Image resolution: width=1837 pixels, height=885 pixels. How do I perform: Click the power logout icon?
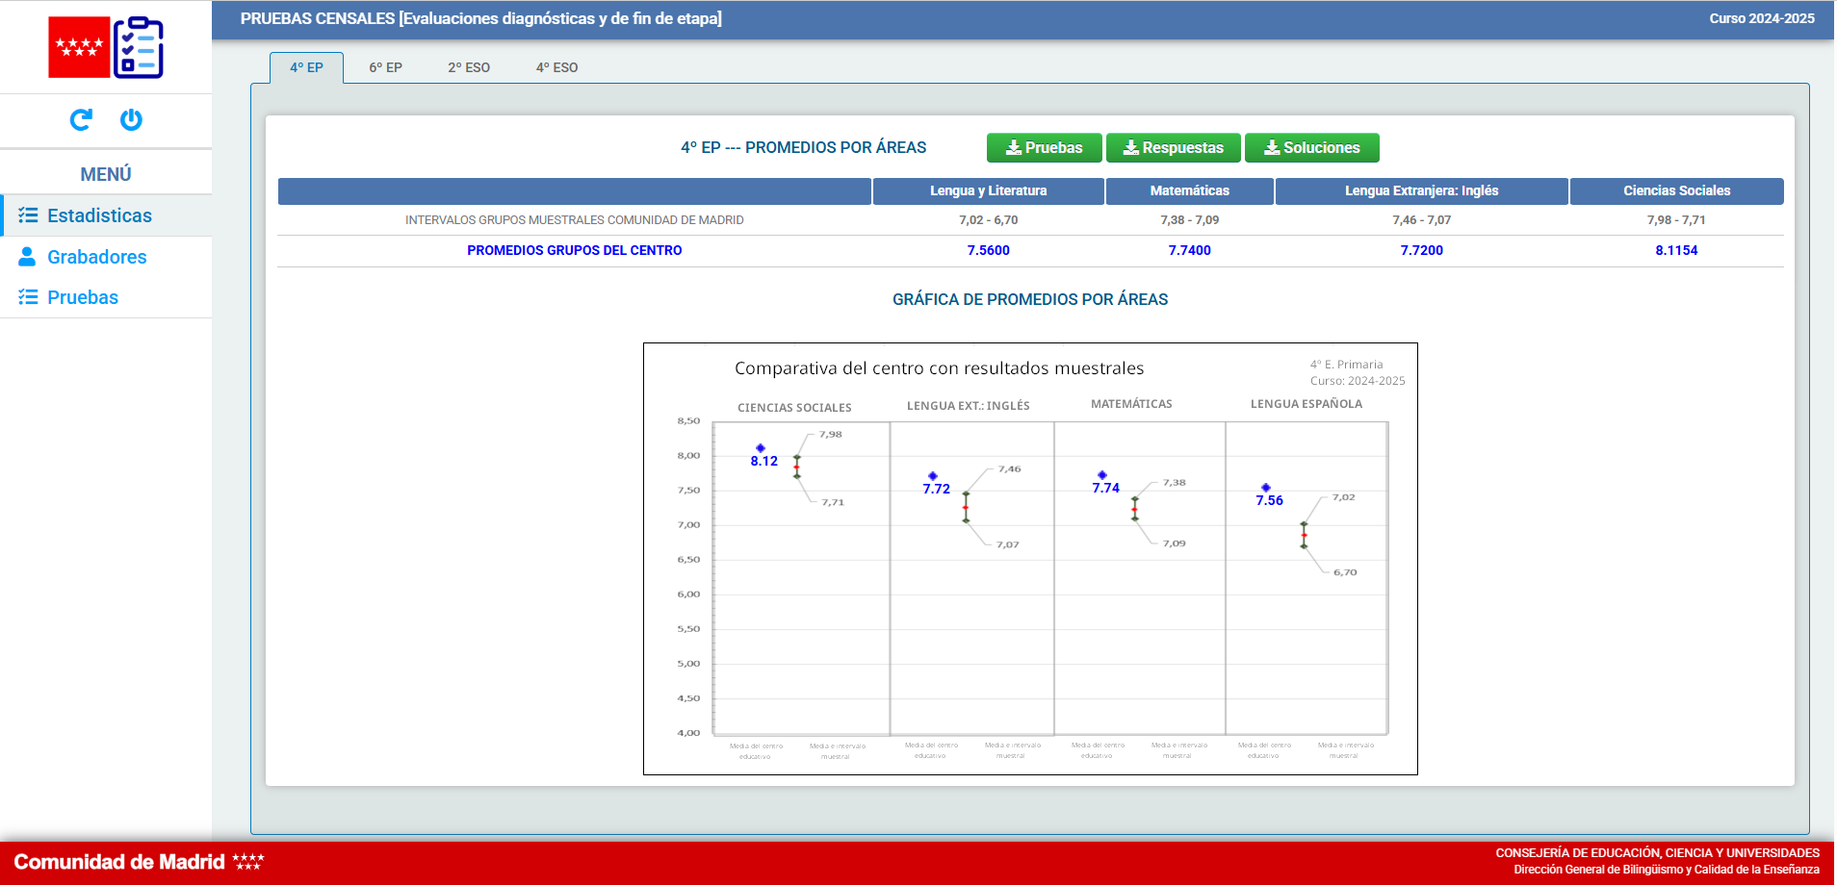[x=131, y=119]
